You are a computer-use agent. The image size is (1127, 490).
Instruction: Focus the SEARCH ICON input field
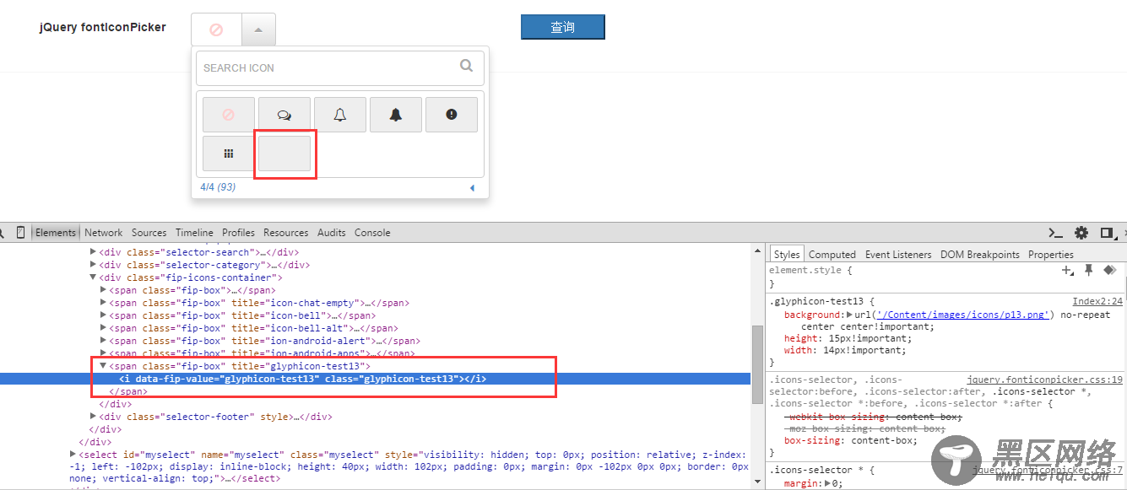point(340,67)
